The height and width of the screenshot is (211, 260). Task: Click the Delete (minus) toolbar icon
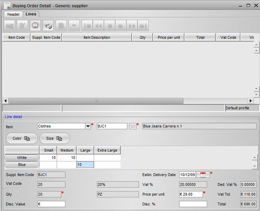click(x=74, y=26)
